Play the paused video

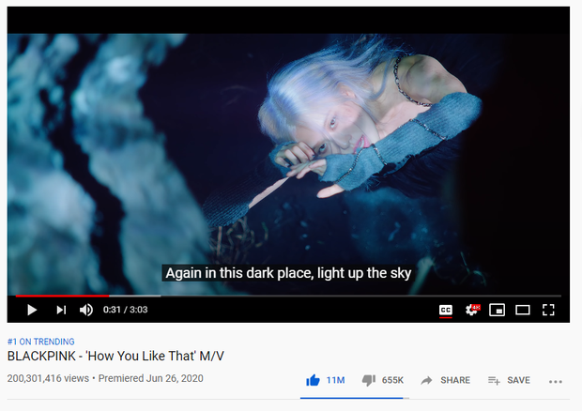[32, 310]
